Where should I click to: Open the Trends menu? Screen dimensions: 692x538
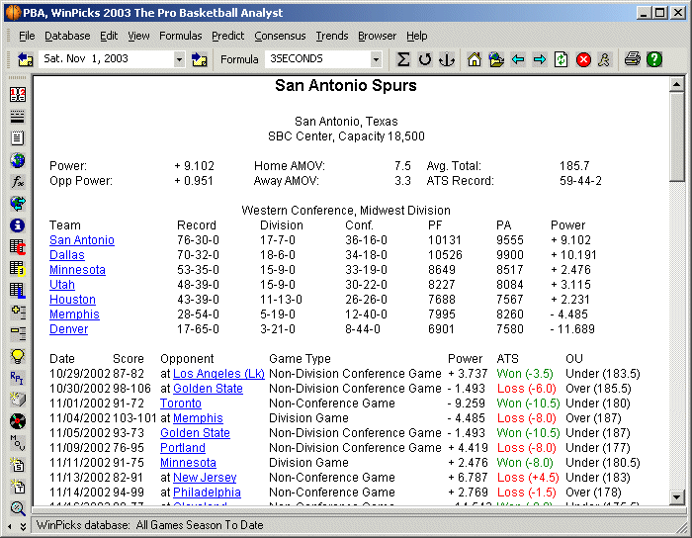(332, 36)
